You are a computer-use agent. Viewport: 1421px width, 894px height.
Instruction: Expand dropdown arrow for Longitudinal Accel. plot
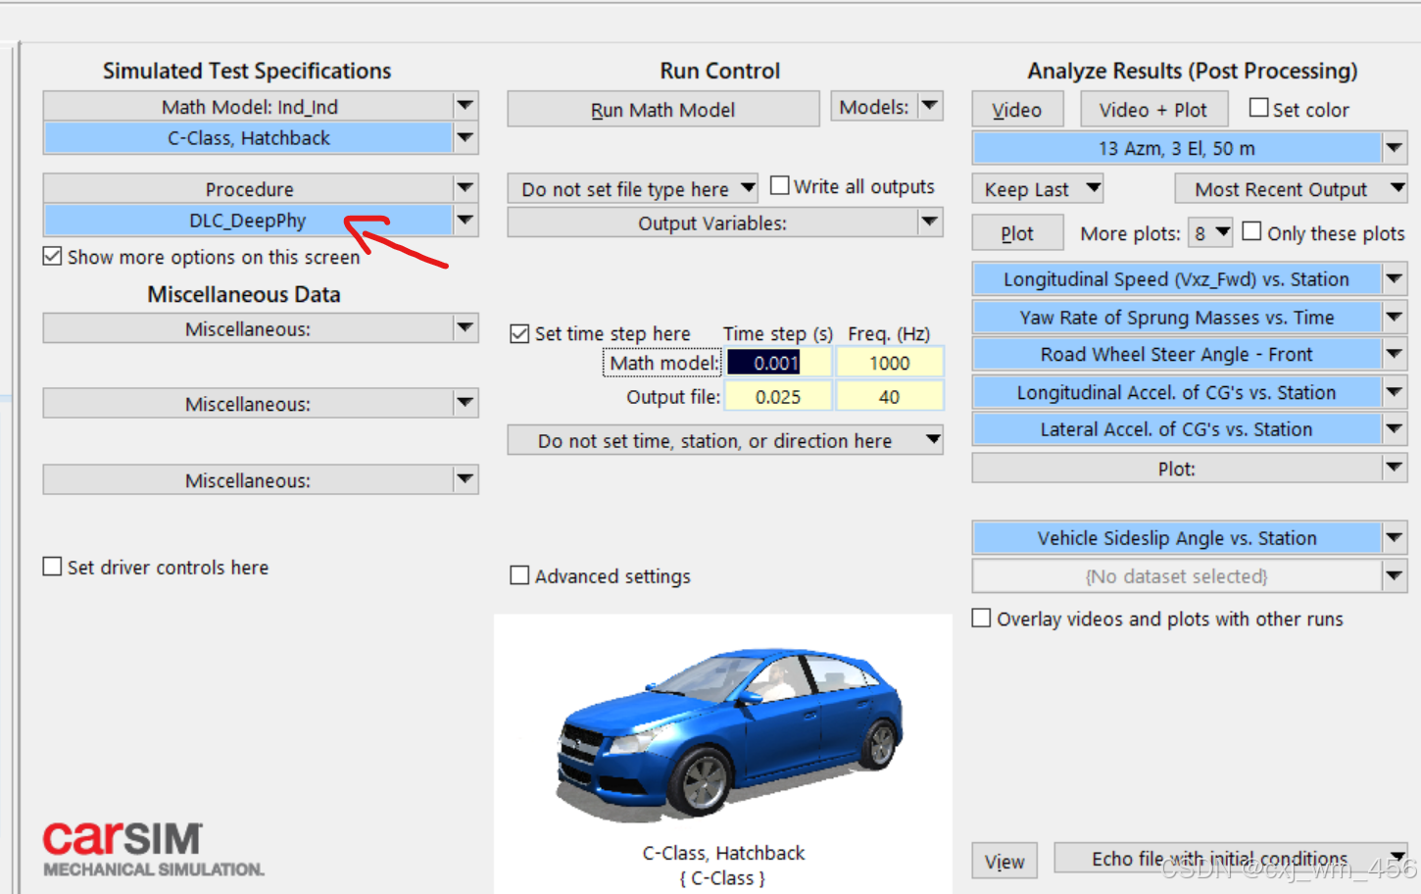(1395, 392)
